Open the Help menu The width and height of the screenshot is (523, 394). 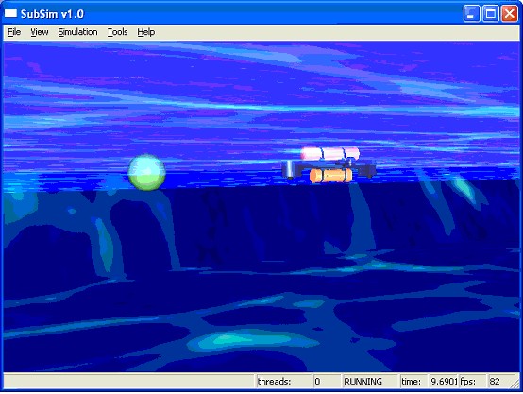[145, 32]
